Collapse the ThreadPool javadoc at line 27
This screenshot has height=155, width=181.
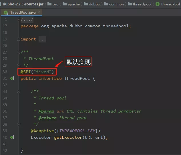point(19,52)
